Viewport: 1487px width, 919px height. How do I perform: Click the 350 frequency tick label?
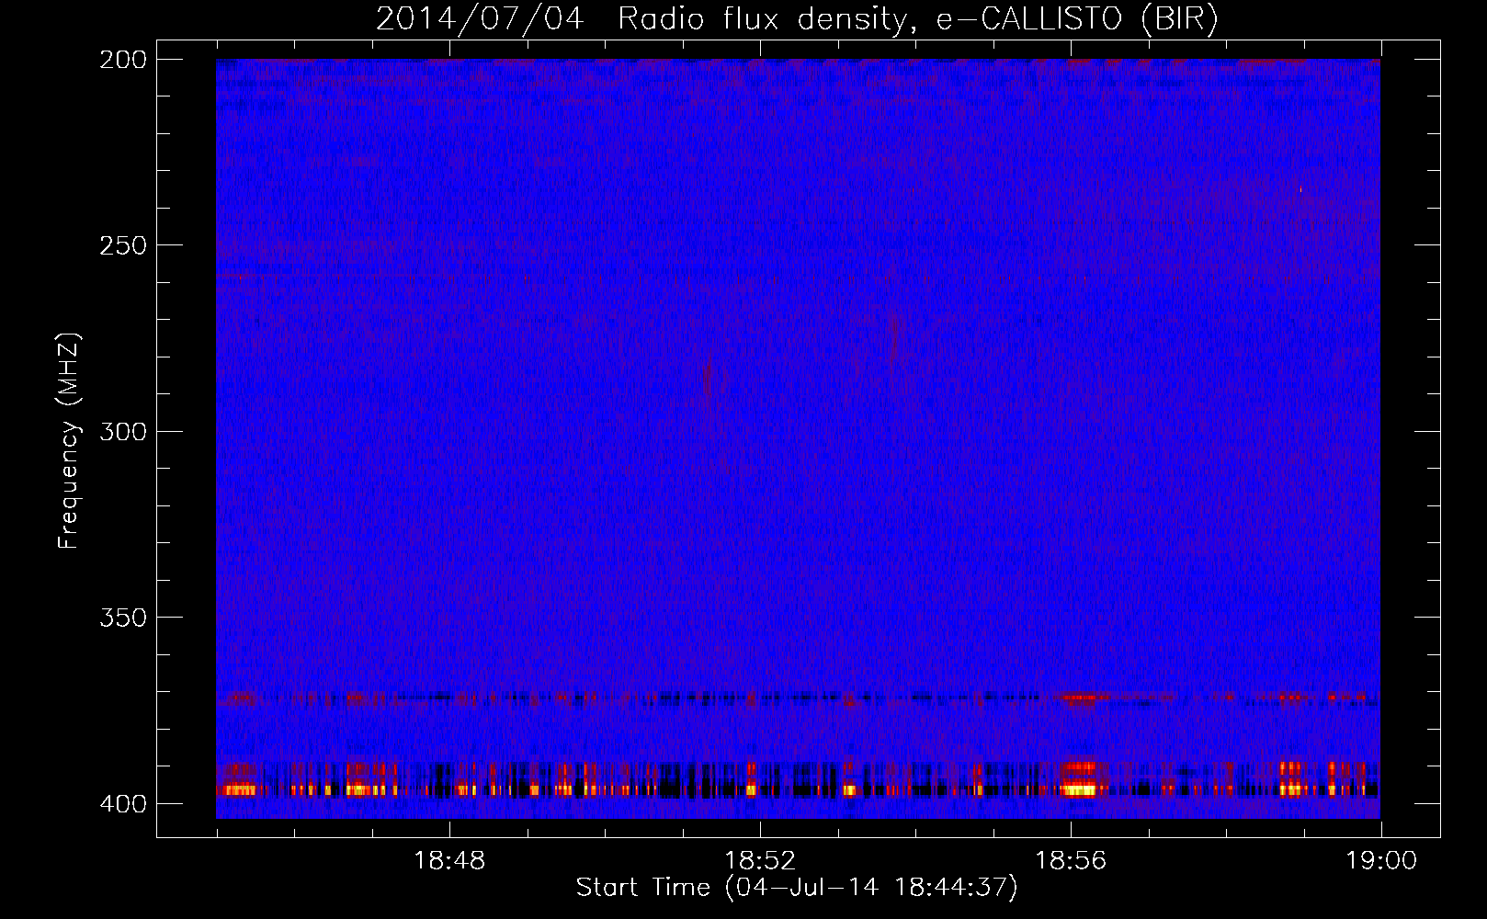click(x=123, y=618)
